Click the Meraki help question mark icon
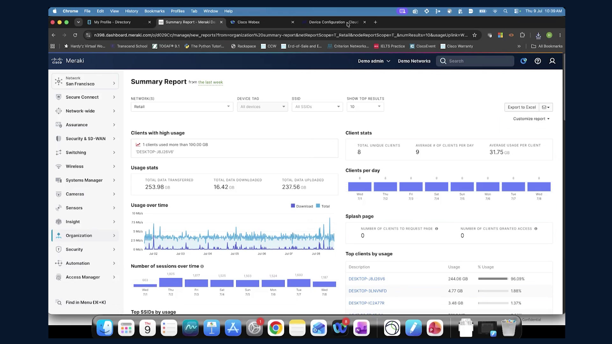 coord(538,61)
